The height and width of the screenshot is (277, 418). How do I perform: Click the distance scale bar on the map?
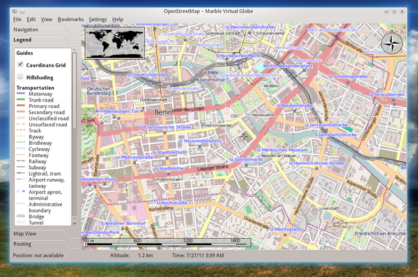point(168,242)
